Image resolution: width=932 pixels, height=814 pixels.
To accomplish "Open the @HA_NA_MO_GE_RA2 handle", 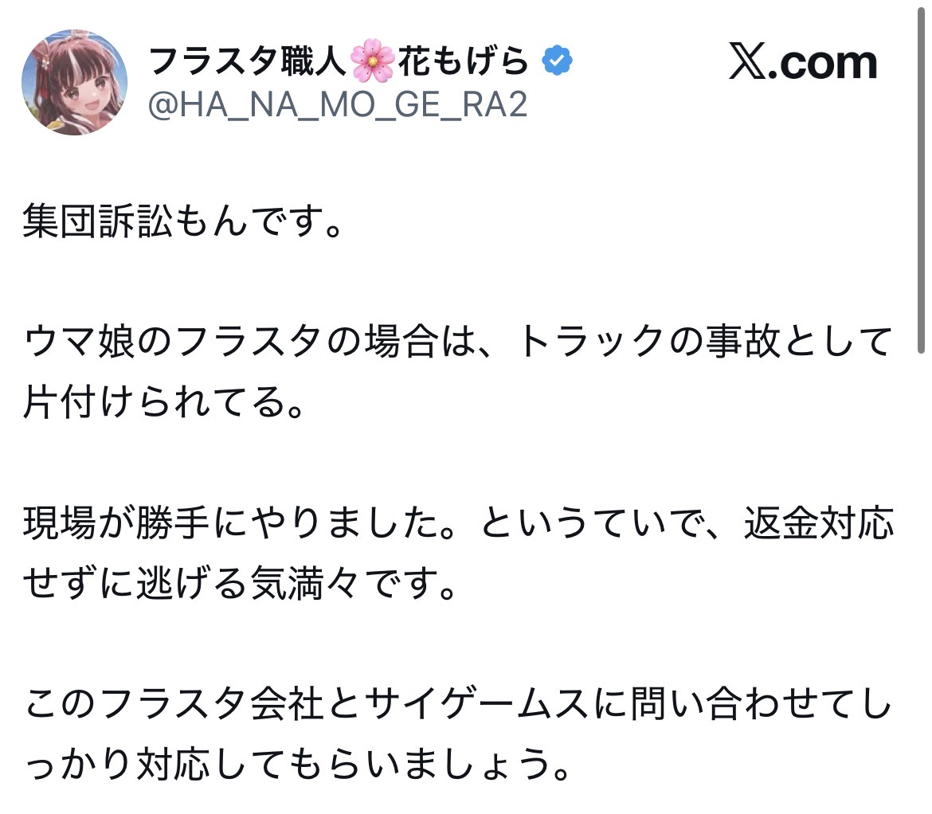I will coord(338,104).
